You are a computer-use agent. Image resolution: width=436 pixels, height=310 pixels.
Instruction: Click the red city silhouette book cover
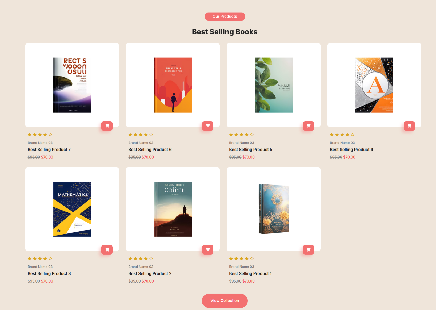tap(173, 85)
